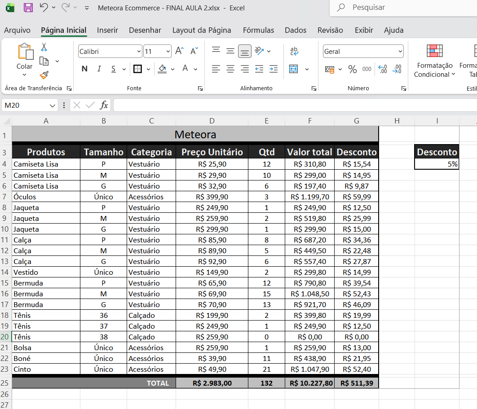Open the Fórmulas ribbon tab

click(x=258, y=30)
